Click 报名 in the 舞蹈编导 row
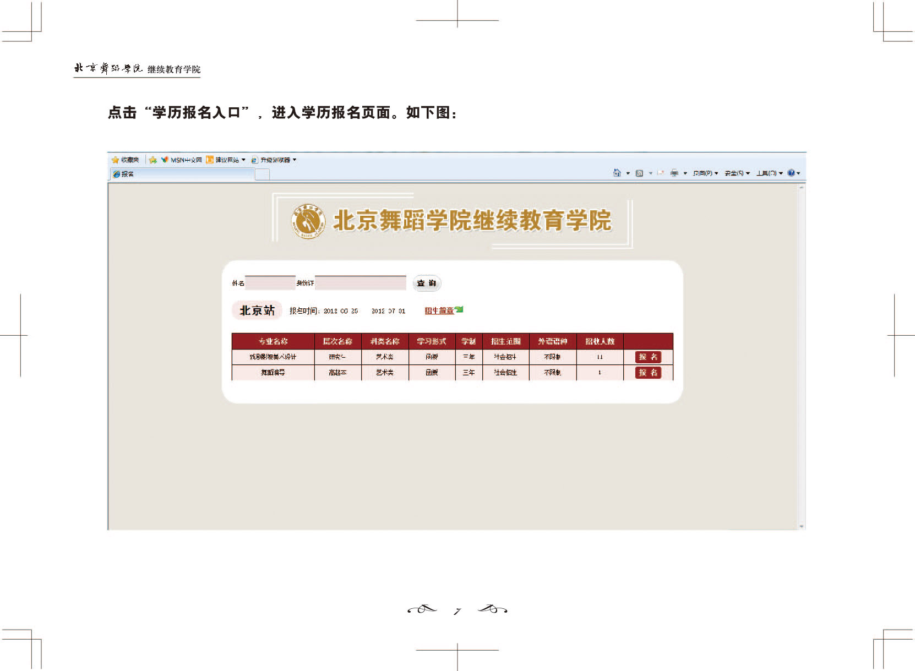The width and height of the screenshot is (915, 671). coord(648,373)
